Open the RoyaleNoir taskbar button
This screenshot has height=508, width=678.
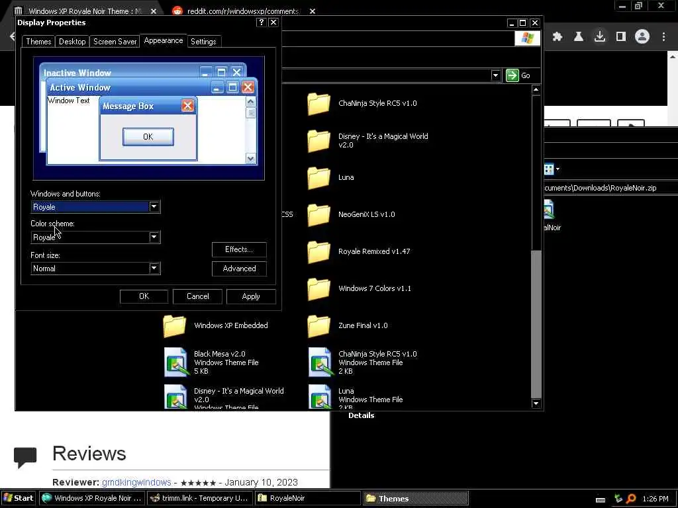pyautogui.click(x=307, y=499)
